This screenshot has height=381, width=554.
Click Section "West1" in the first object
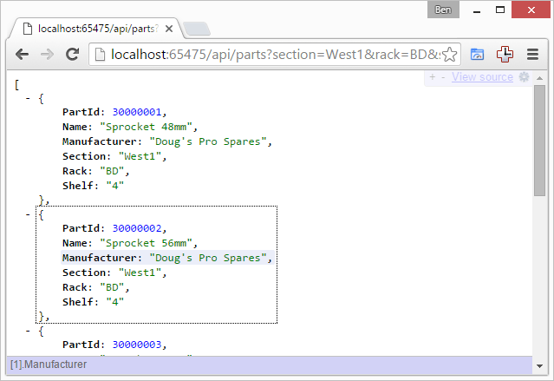coord(140,156)
